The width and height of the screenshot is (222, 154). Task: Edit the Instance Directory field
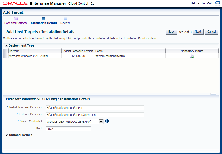tap(95, 114)
